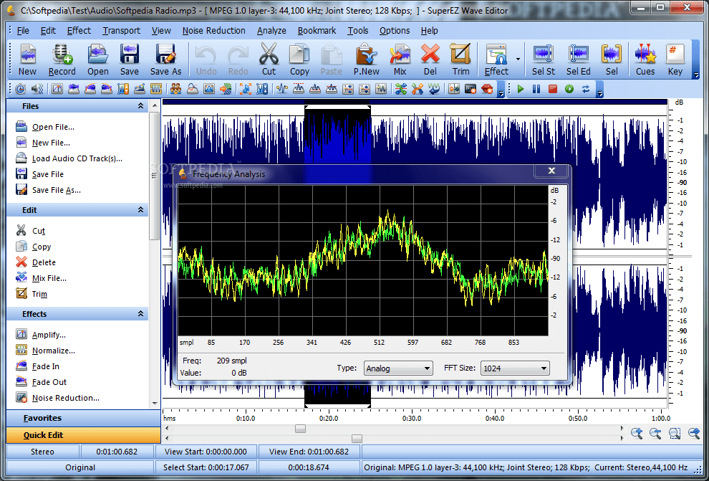Pause playback in the transport toolbar

coord(536,89)
